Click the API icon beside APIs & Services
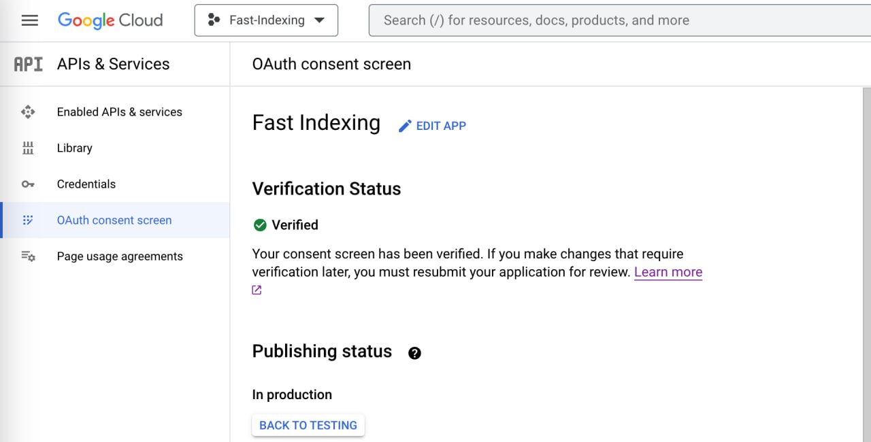The height and width of the screenshot is (442, 871). 28,64
